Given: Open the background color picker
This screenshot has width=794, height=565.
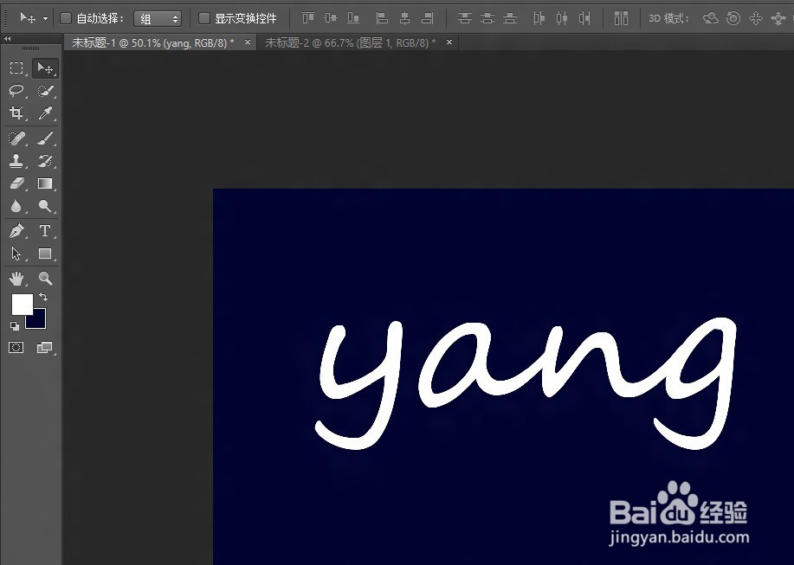Looking at the screenshot, I should (40, 322).
